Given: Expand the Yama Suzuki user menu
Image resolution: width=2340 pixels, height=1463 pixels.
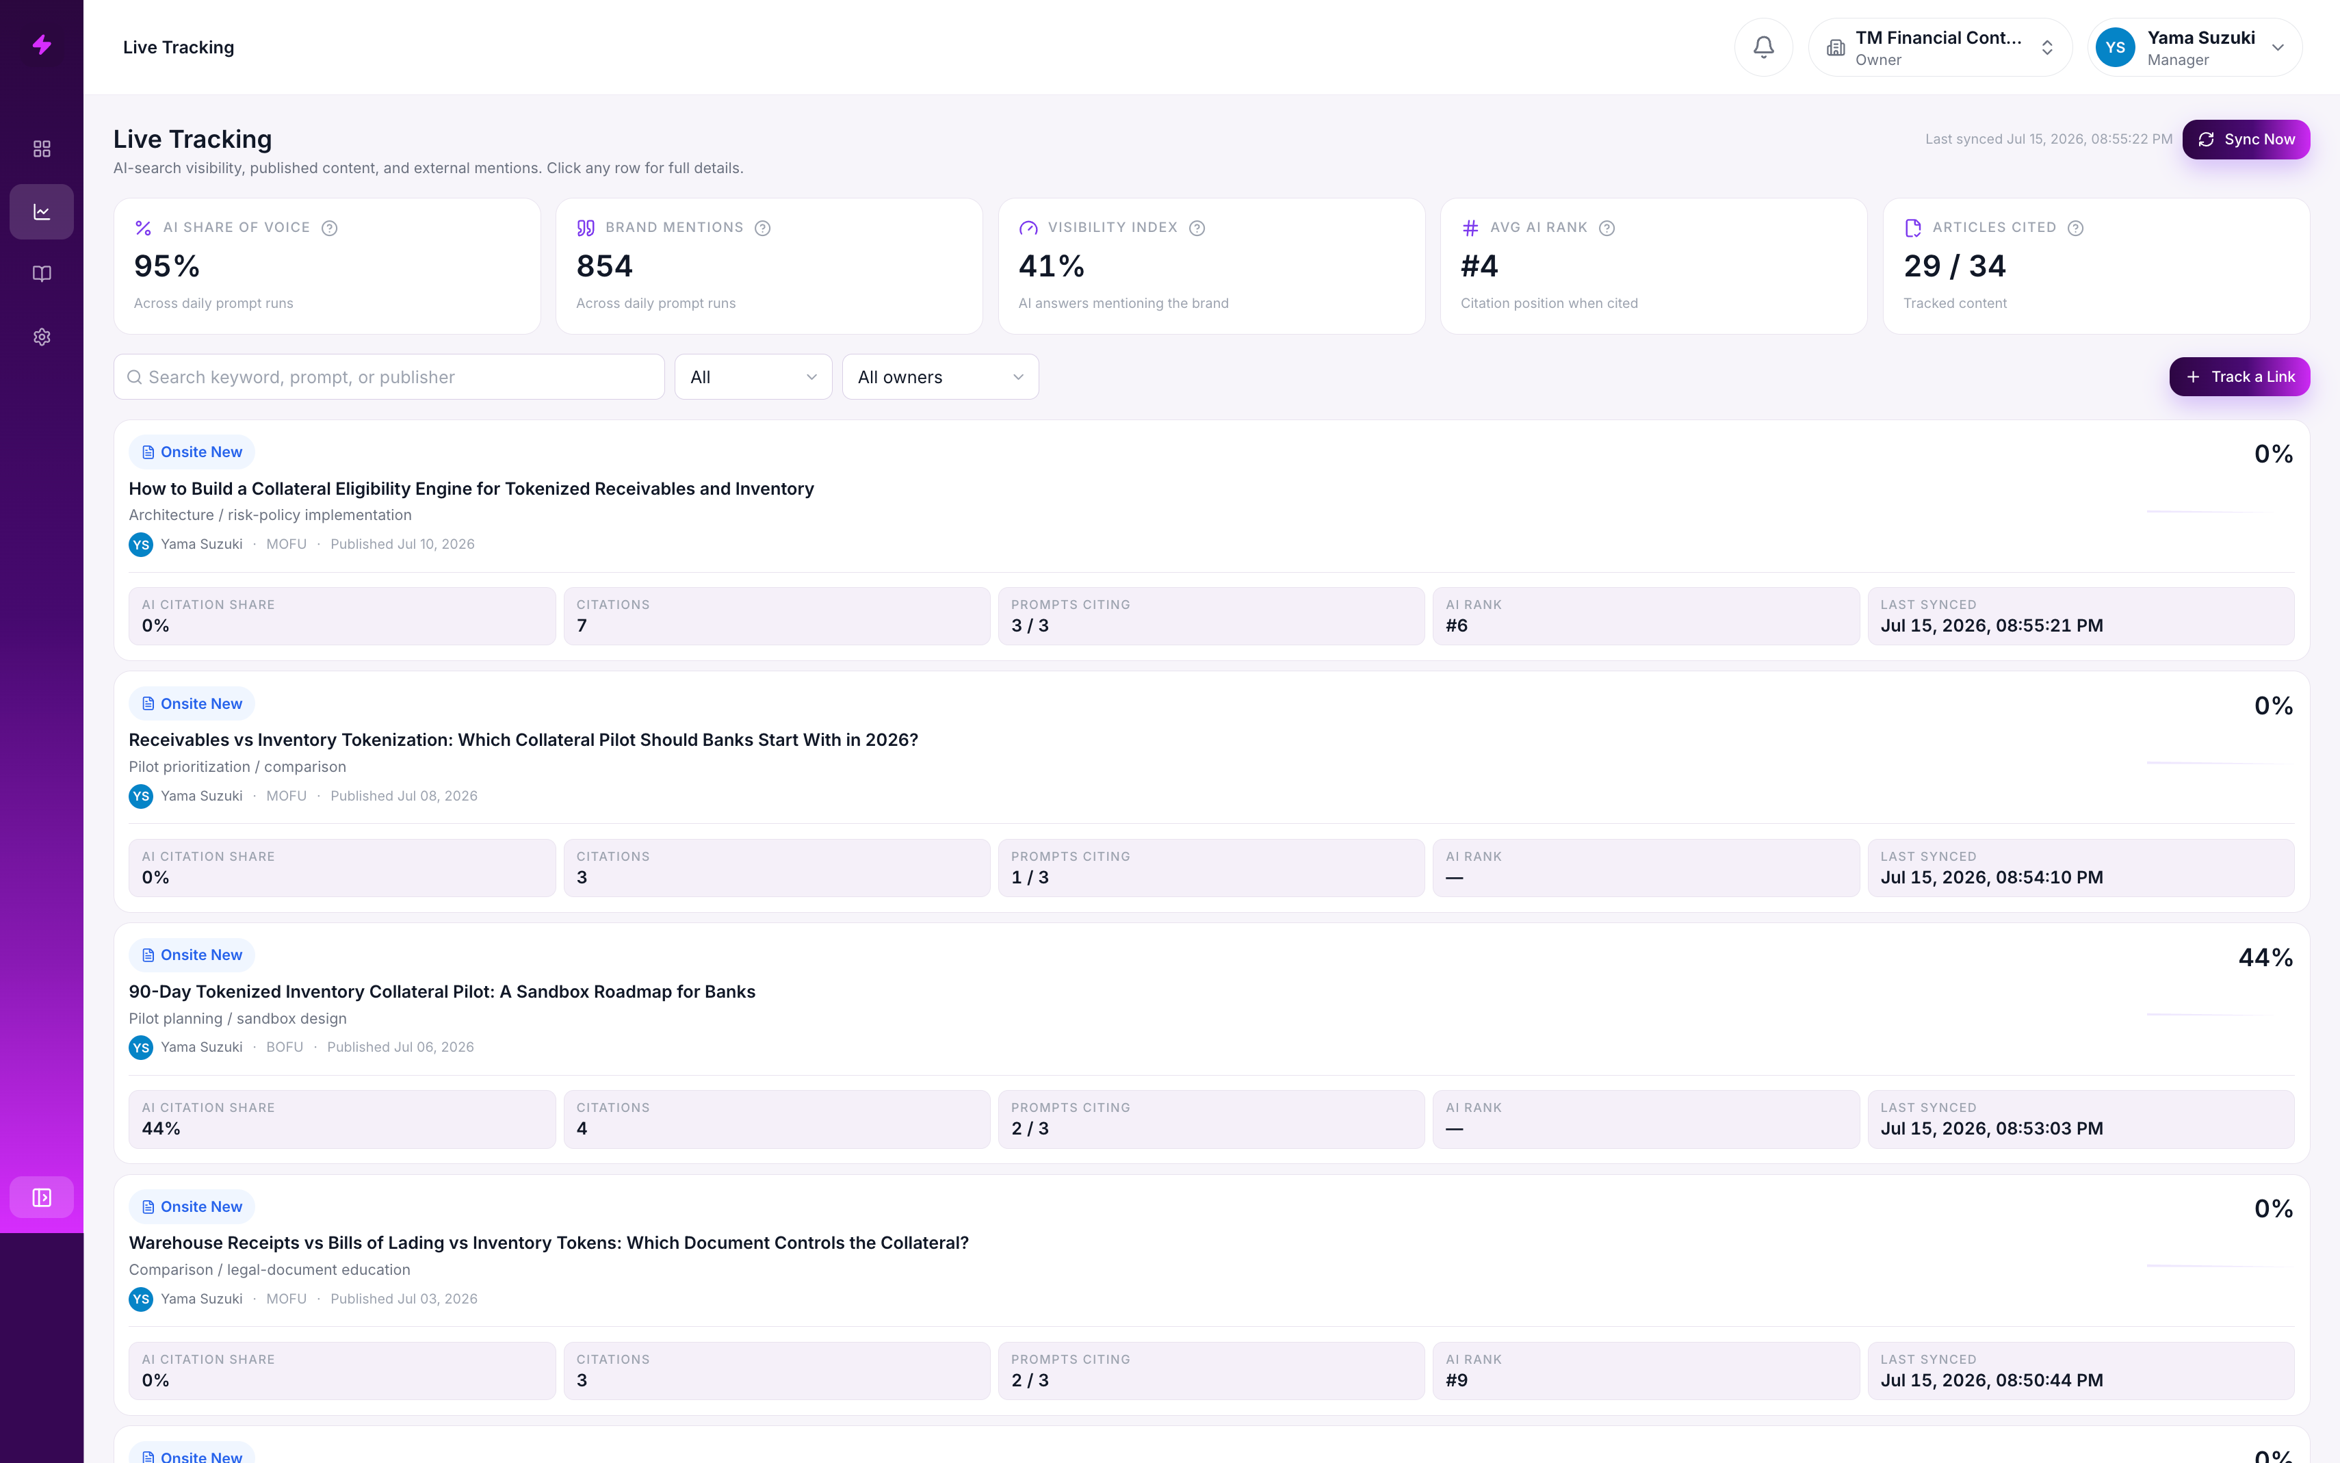Looking at the screenshot, I should (x=2195, y=47).
